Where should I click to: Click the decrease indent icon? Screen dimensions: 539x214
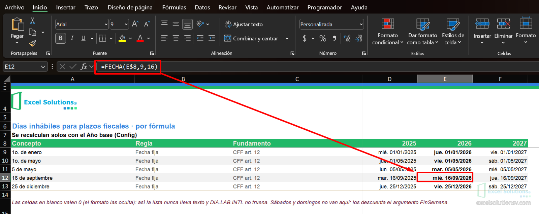(200, 38)
